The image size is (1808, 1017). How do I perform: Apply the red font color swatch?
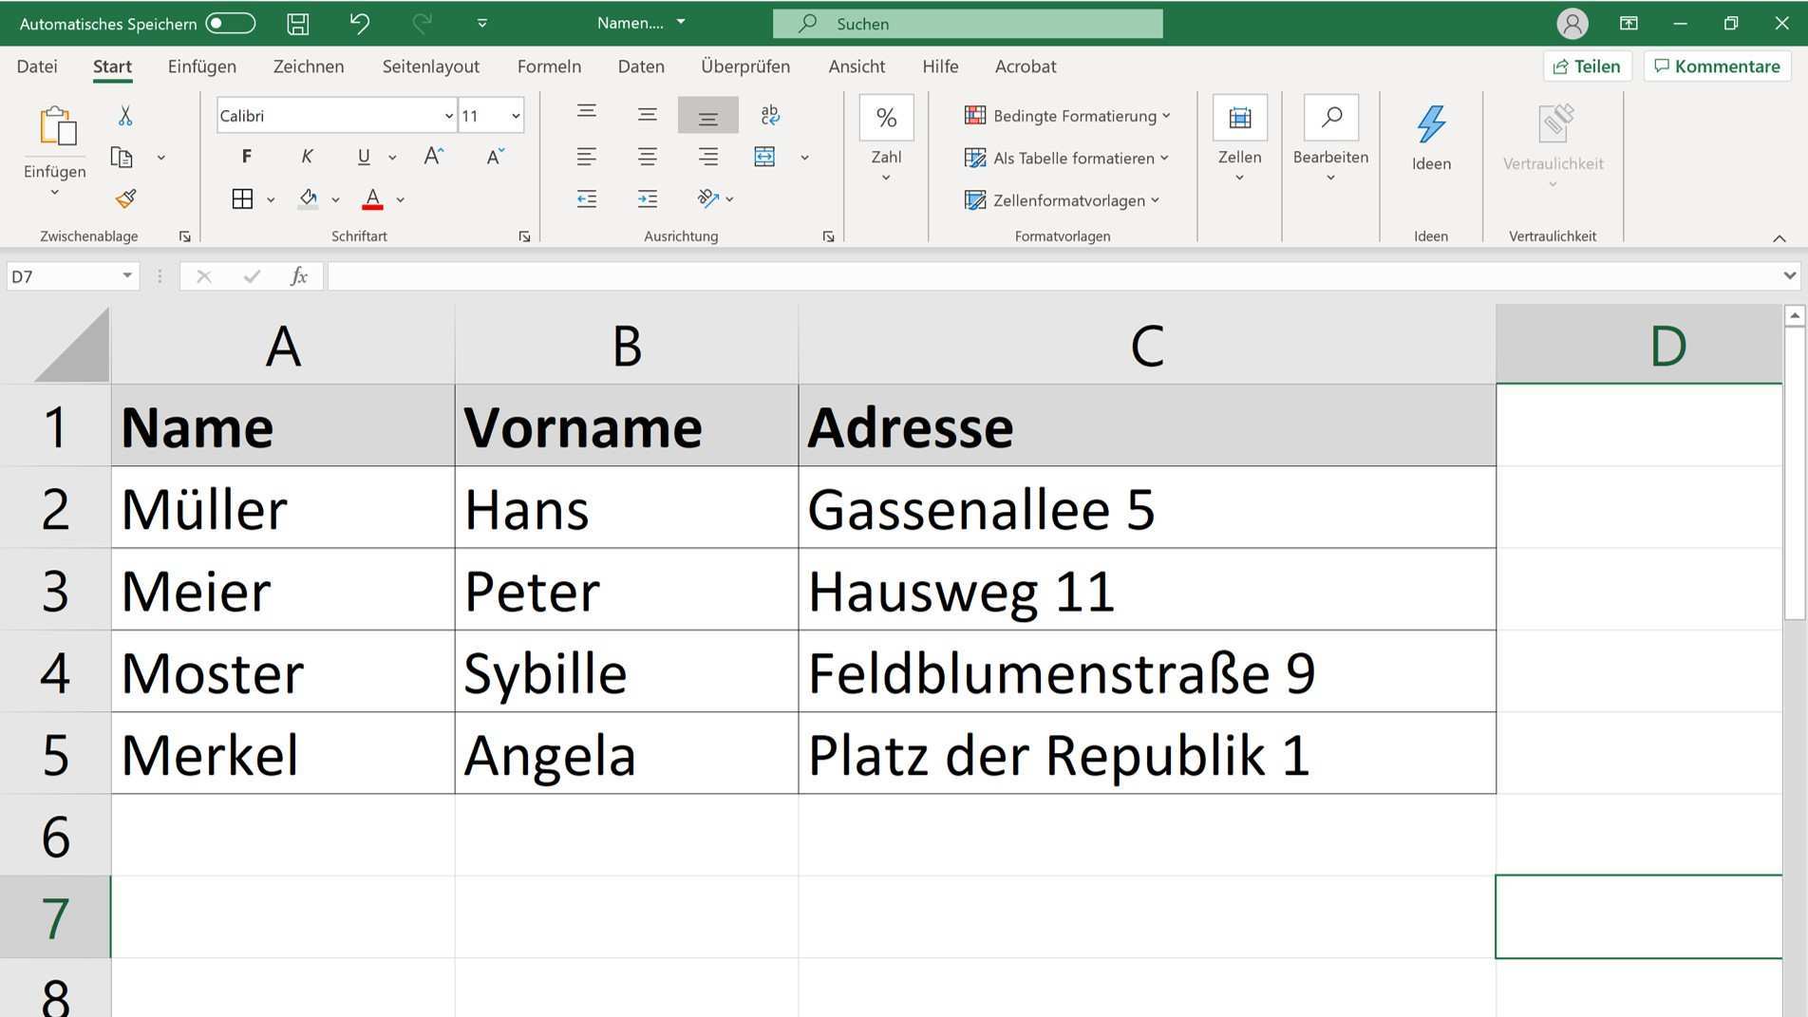tap(372, 199)
